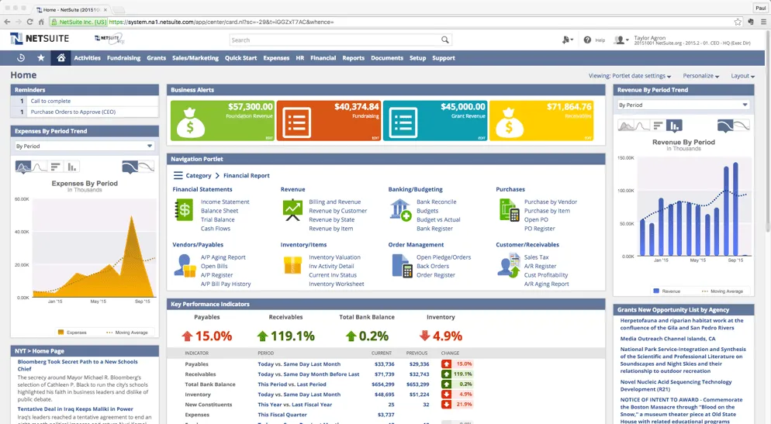Select area chart type in Revenue portlet
This screenshot has width=771, height=424.
click(626, 126)
